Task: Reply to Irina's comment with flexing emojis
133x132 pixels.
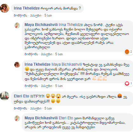Action: tap(47, 86)
